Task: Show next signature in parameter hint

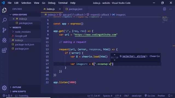Action: click(x=115, y=60)
